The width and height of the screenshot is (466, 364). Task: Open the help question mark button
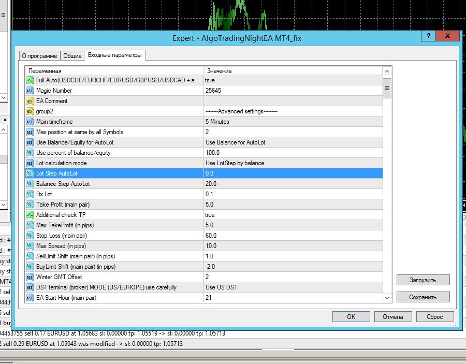click(x=428, y=36)
